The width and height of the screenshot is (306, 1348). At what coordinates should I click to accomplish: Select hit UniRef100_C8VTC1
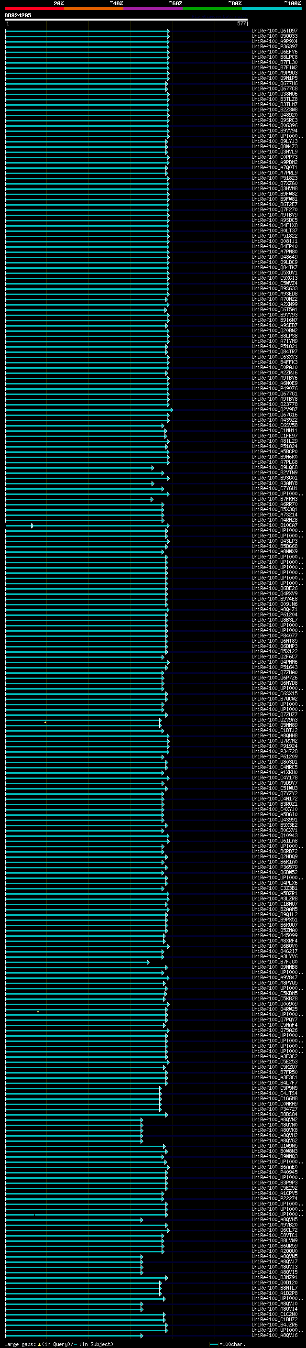[x=274, y=1236]
